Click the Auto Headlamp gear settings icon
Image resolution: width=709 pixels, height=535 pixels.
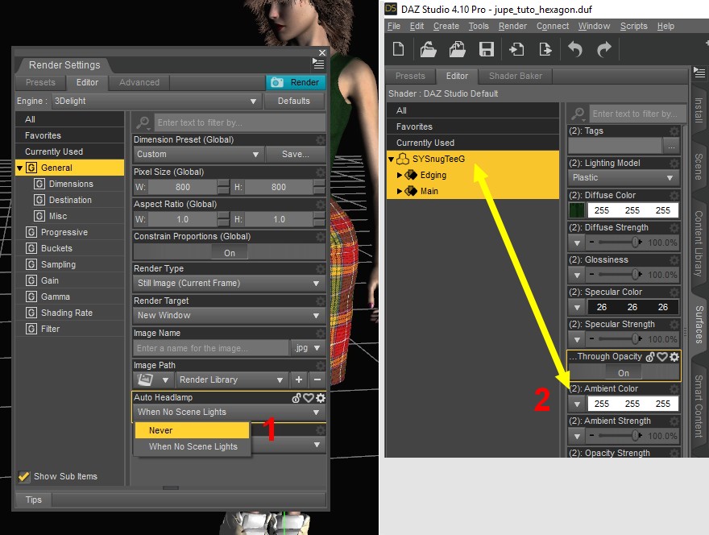coord(321,398)
